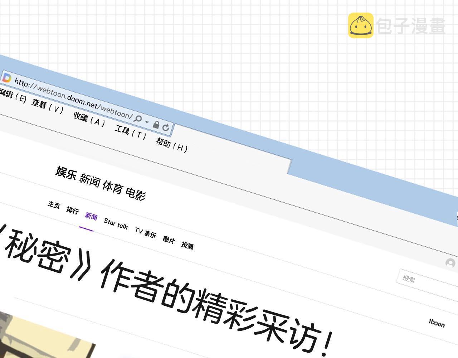Select the TV 音乐 tab
Image resolution: width=458 pixels, height=358 pixels.
pyautogui.click(x=145, y=232)
